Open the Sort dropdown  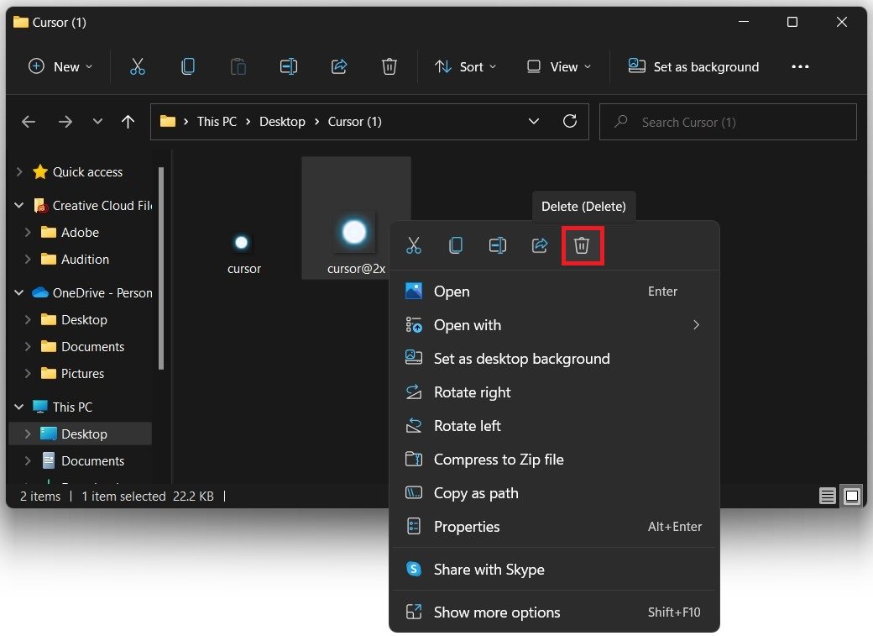coord(466,66)
